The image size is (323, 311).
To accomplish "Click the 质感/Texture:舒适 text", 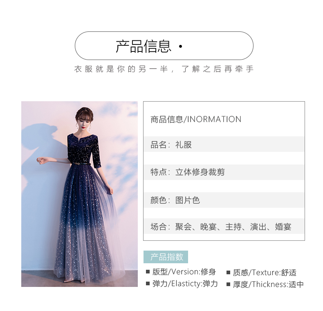I will (x=265, y=273).
